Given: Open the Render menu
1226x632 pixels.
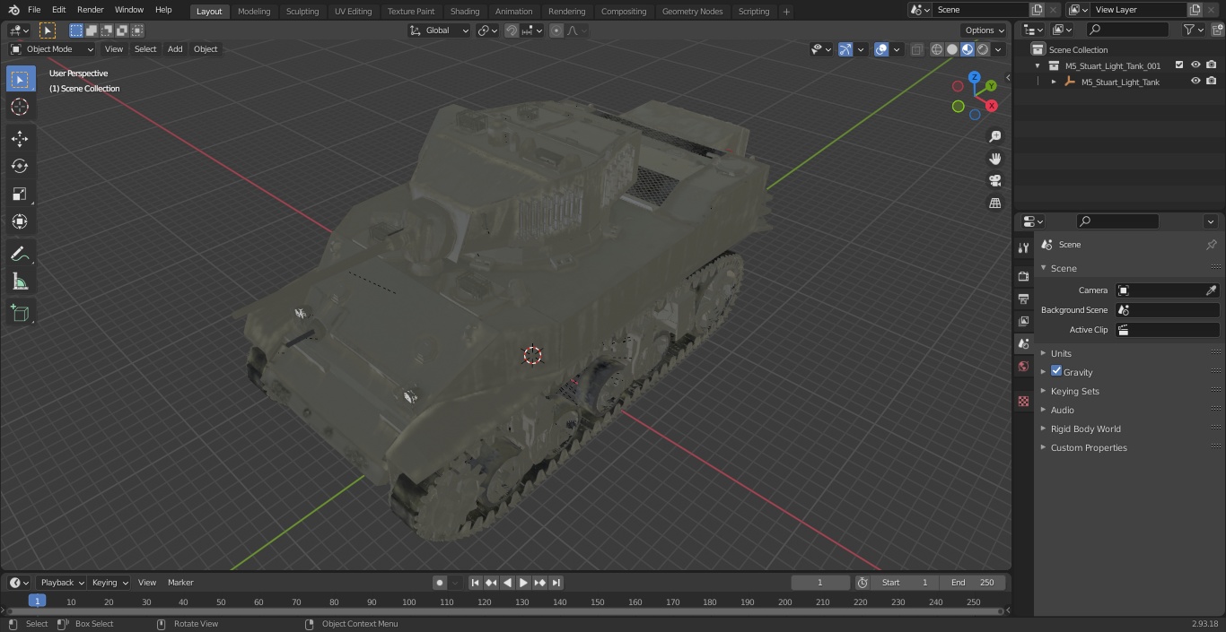Looking at the screenshot, I should pos(90,10).
